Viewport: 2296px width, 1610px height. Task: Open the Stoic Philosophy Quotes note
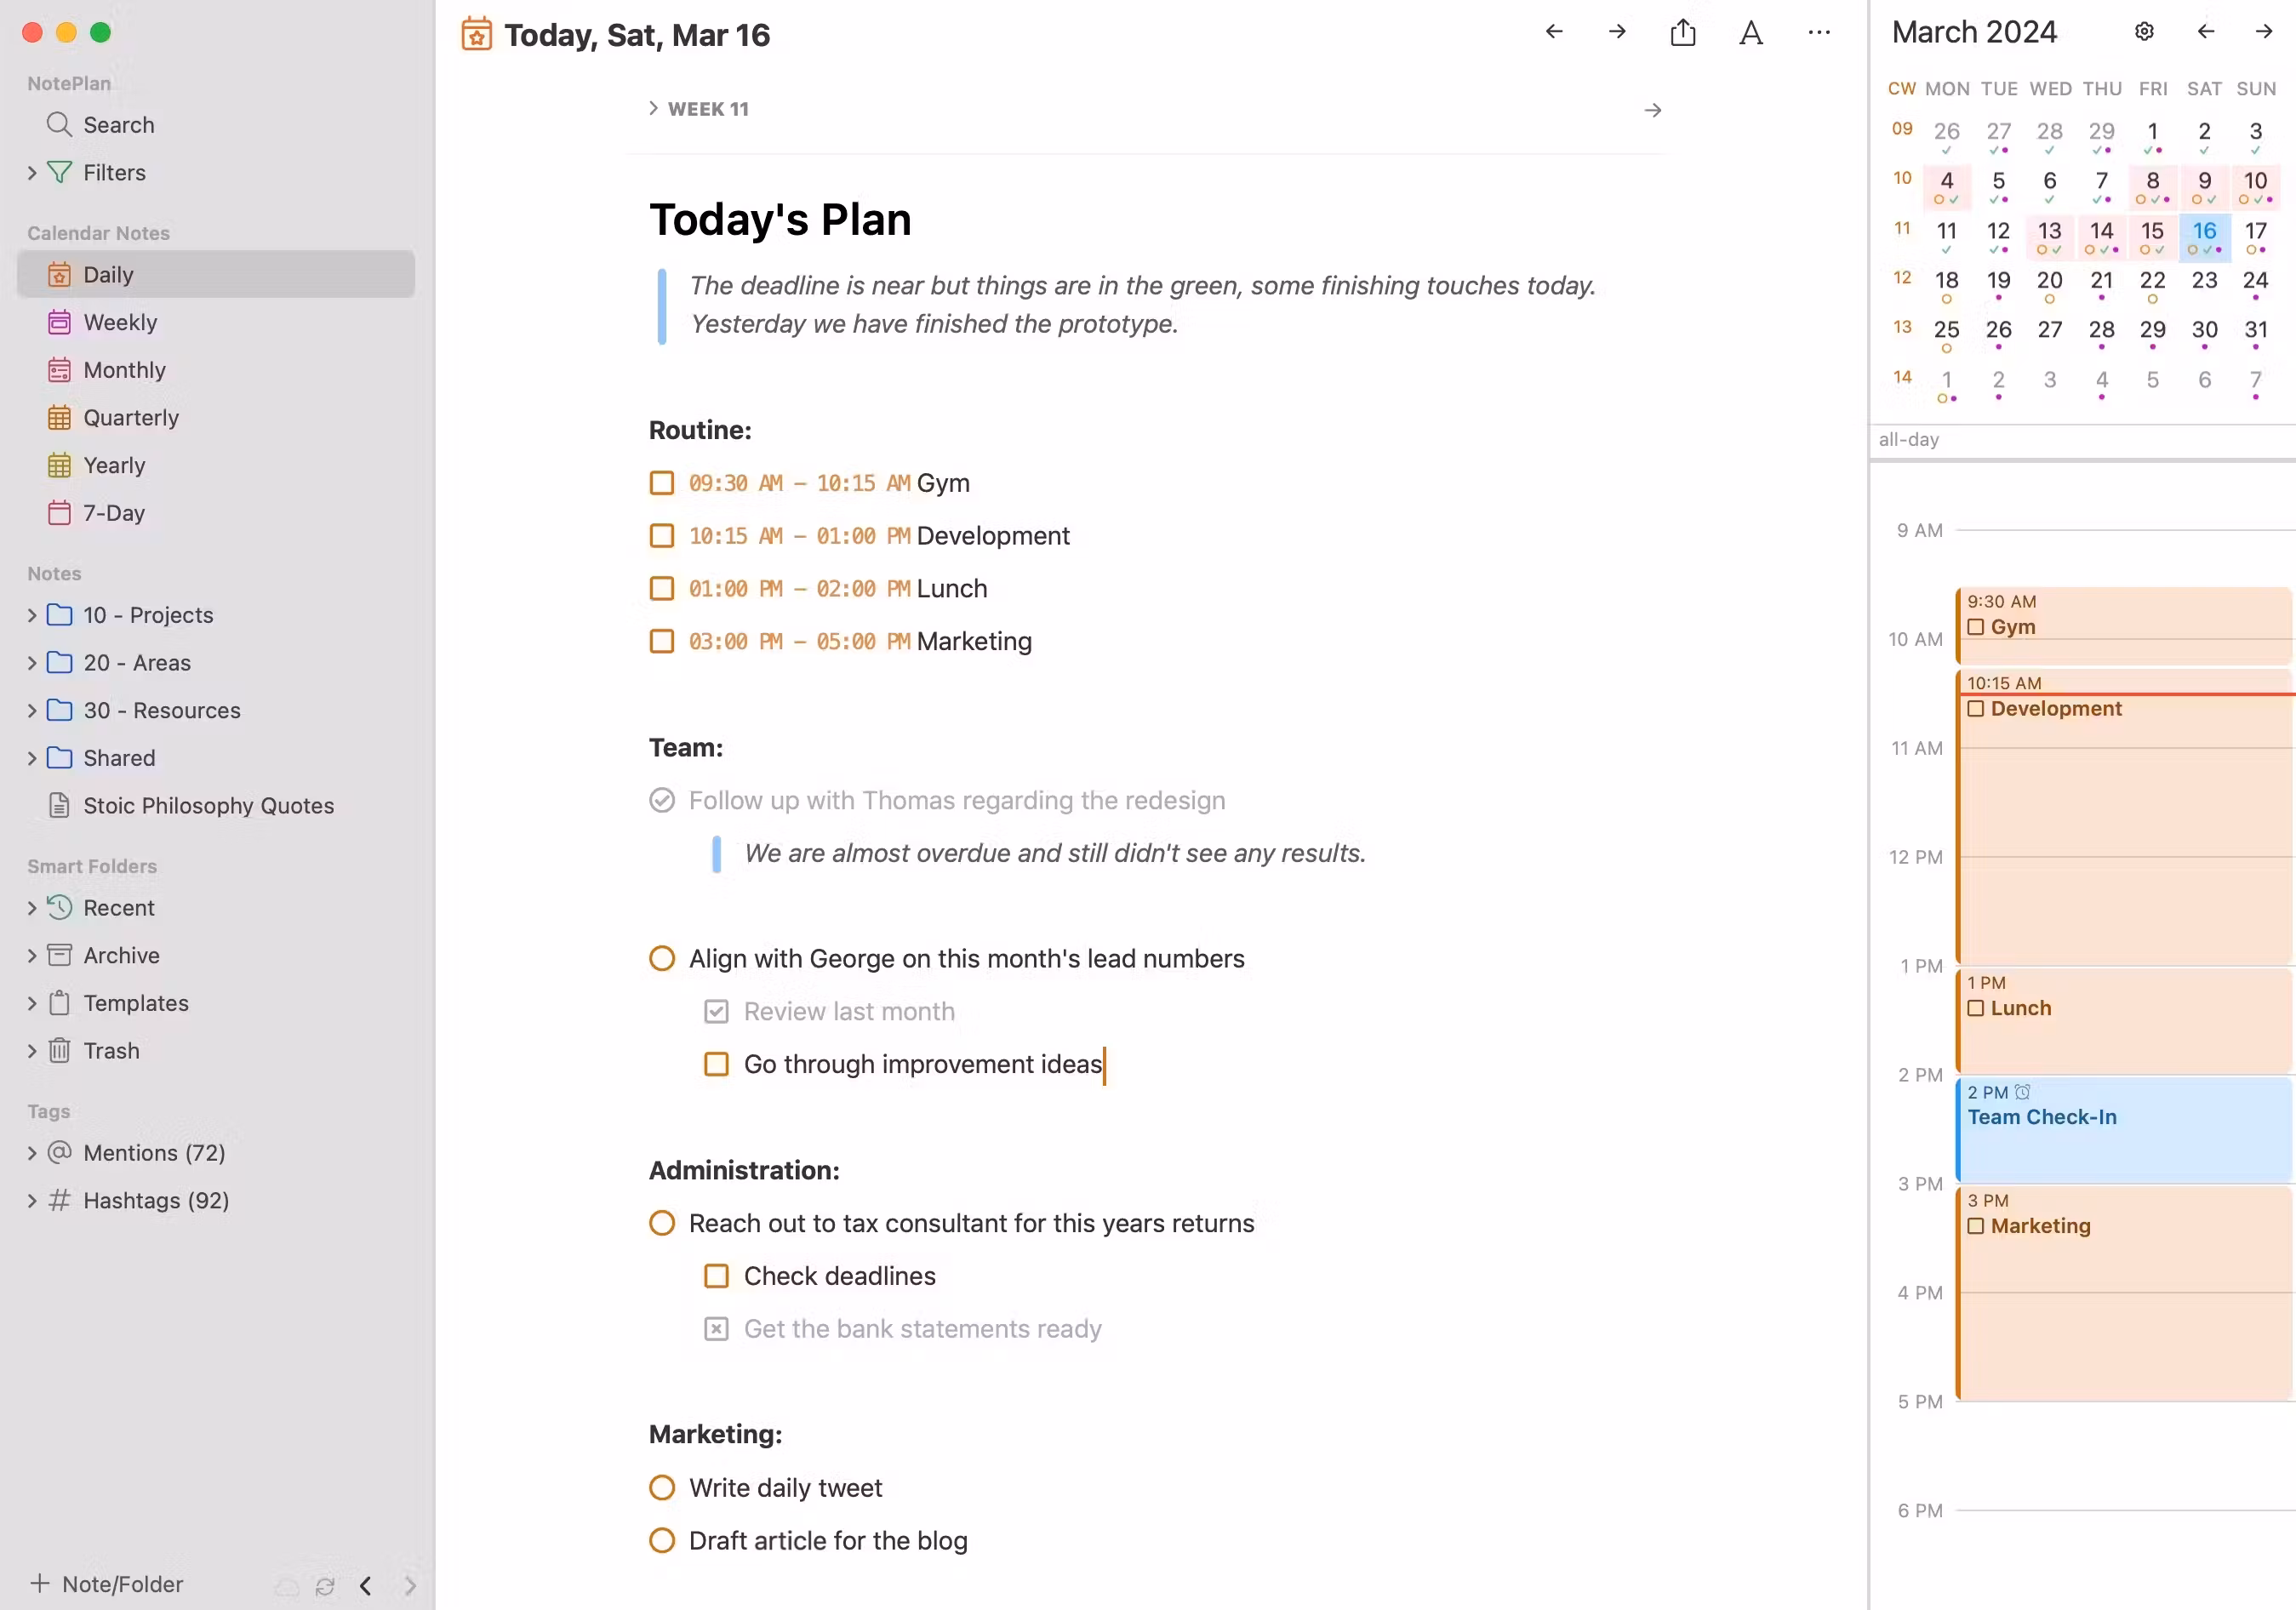click(x=209, y=805)
